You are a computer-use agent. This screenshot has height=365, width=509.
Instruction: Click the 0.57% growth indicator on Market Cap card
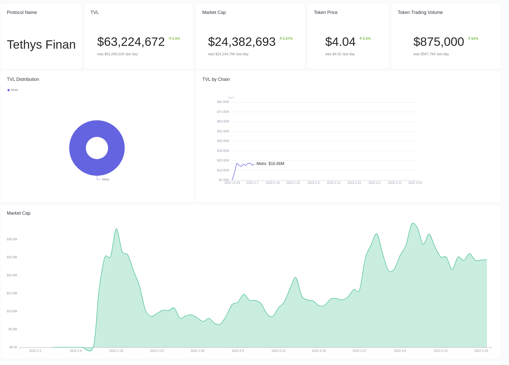click(x=286, y=39)
